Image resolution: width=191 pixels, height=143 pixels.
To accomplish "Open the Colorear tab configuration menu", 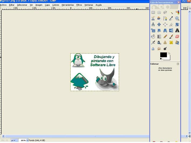I will pos(178,64).
